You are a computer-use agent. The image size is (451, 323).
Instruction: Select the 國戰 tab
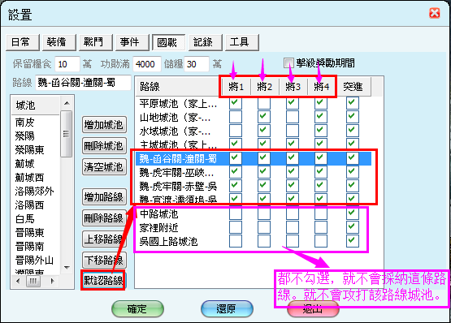[x=169, y=42]
